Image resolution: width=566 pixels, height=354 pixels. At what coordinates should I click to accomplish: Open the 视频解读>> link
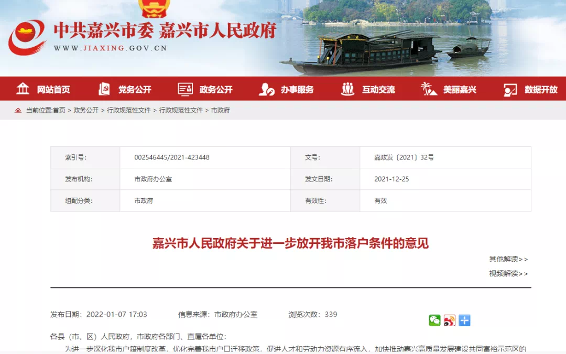(x=508, y=273)
